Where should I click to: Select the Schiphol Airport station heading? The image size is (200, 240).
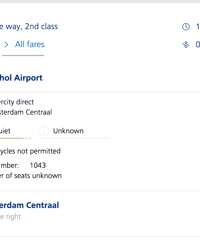coord(21,78)
